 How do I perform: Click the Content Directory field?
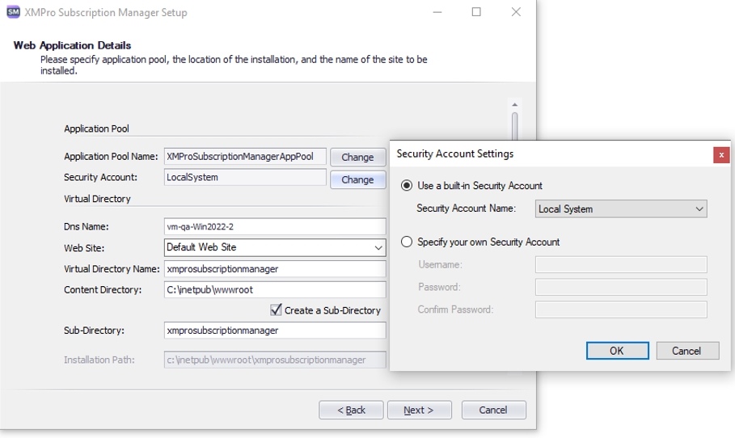(275, 289)
